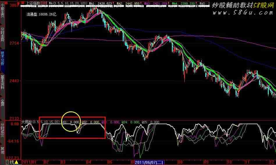Click the red square icon before 上证指数
Viewport: 276px width, 165px height.
coord(23,3)
